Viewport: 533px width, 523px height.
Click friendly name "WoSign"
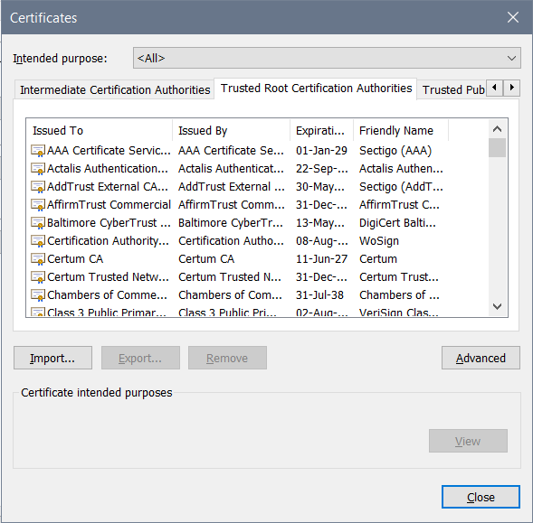(x=379, y=240)
